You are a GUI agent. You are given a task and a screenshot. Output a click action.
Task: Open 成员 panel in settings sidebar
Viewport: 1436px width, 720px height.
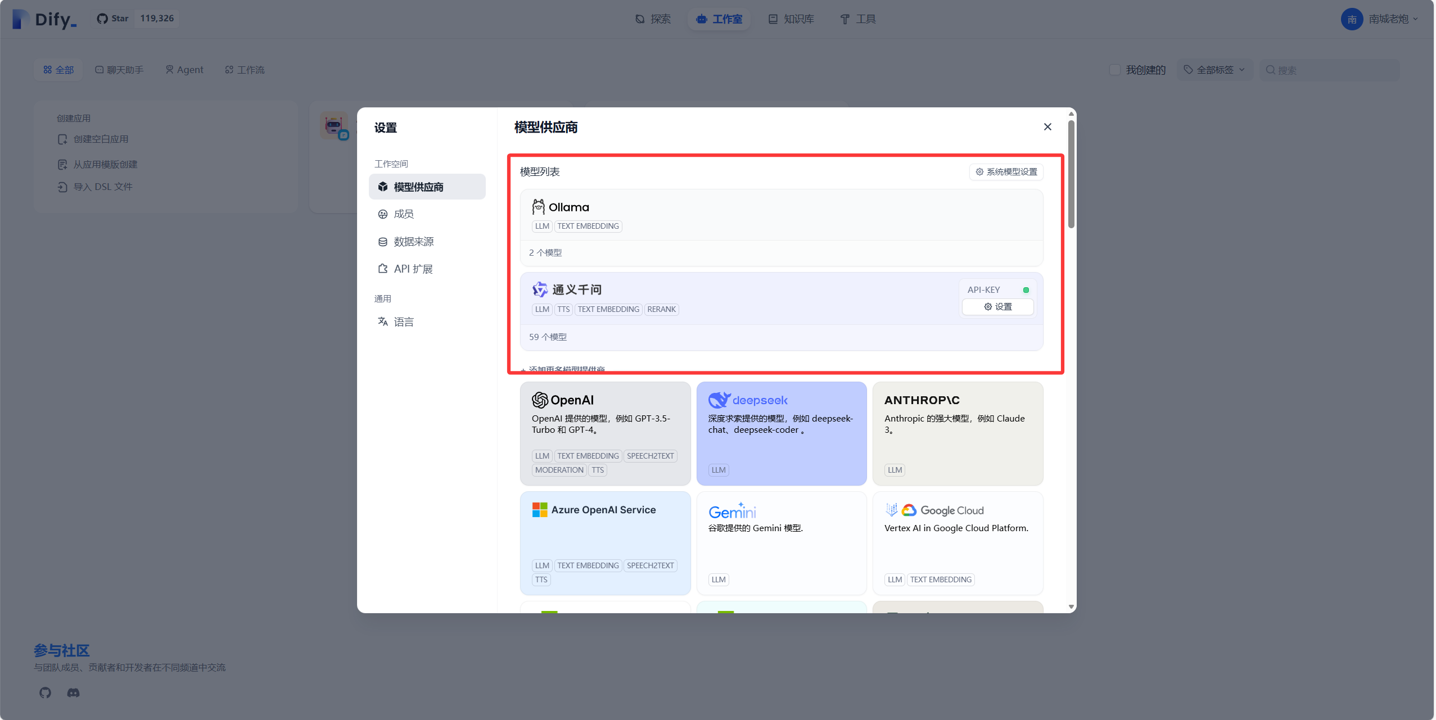401,214
